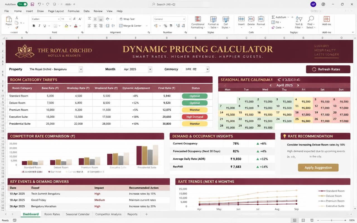Switch to Page Layout view in status bar
Screen dimensions: 357x223
[303, 220]
